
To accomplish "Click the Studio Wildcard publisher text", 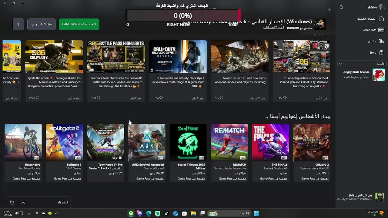I will pos(154,168).
